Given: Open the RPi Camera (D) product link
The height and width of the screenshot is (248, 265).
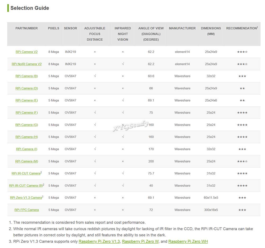Looking at the screenshot, I should point(26,88).
